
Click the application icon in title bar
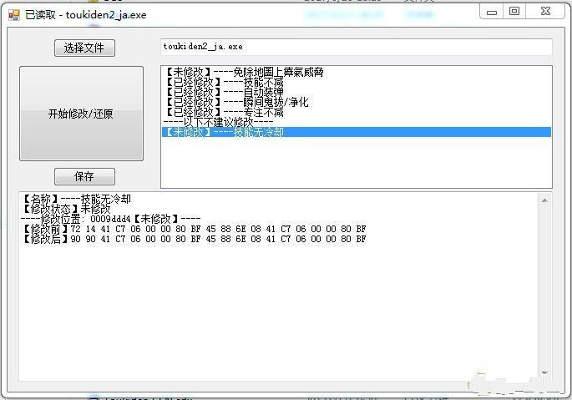coord(14,15)
